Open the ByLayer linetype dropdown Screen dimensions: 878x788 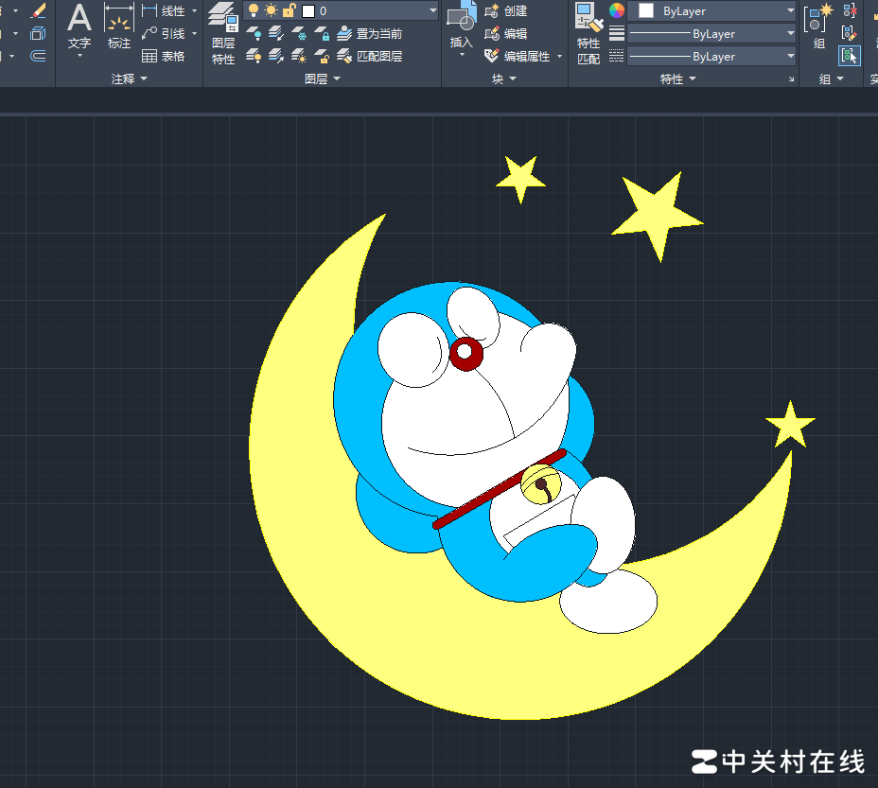(x=711, y=57)
